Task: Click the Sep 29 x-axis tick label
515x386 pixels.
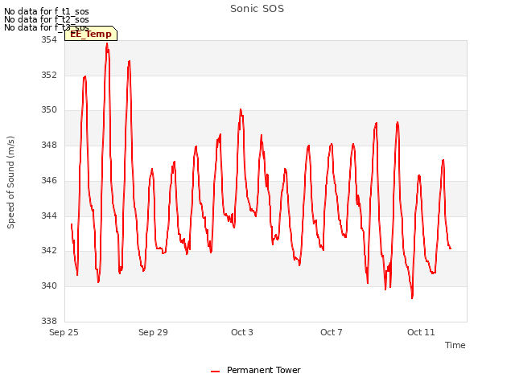Action: pyautogui.click(x=153, y=332)
